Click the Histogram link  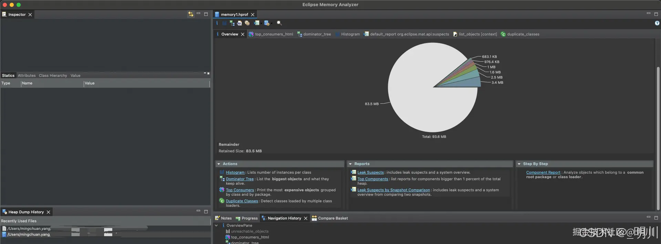[x=235, y=172]
